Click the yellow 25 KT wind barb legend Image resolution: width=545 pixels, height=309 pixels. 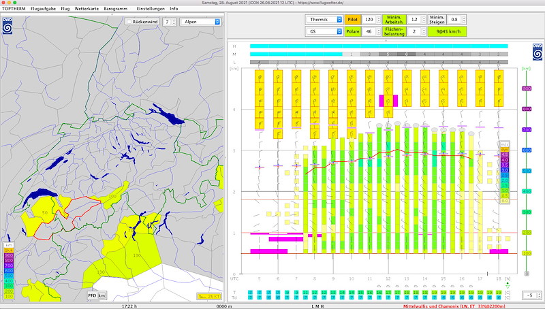[x=209, y=296]
